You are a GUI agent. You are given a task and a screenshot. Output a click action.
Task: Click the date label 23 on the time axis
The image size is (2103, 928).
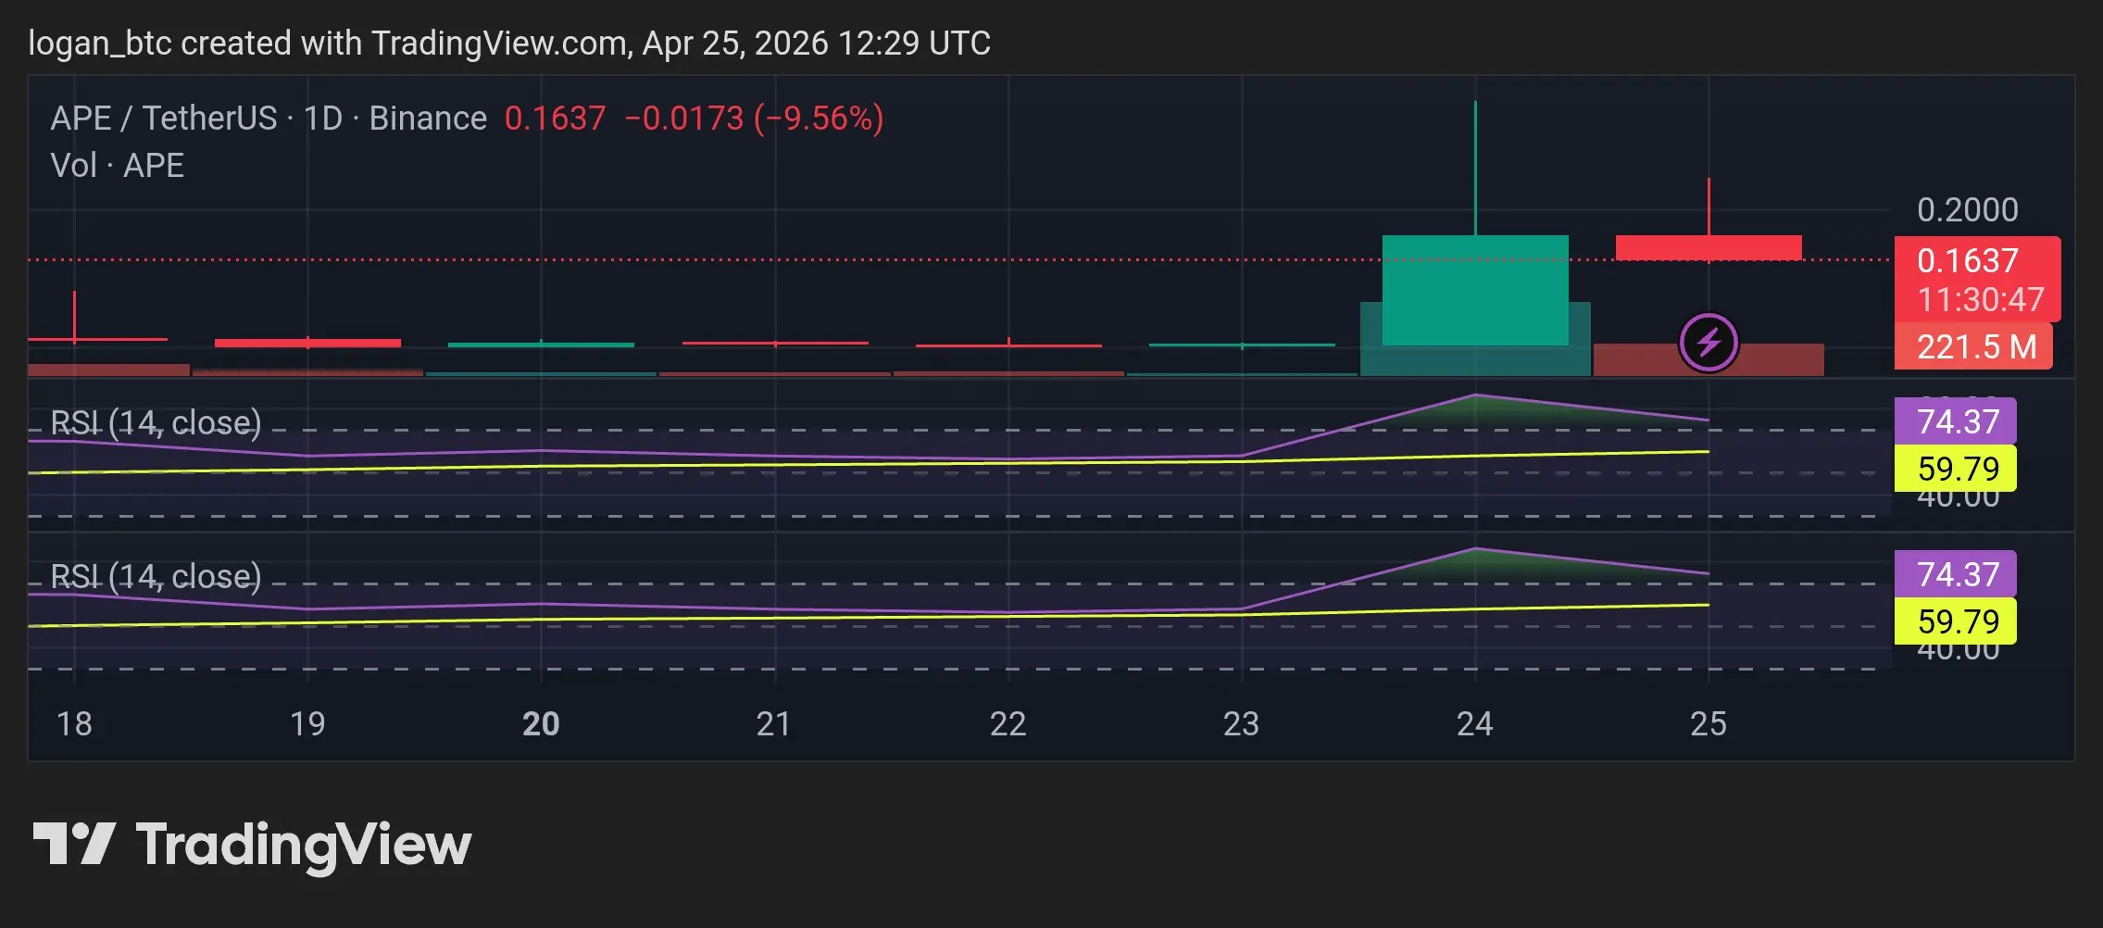coord(1242,723)
